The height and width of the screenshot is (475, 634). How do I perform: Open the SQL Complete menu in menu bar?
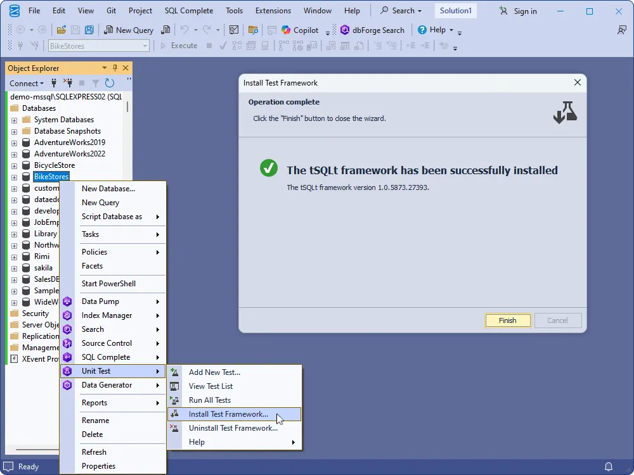pyautogui.click(x=188, y=11)
